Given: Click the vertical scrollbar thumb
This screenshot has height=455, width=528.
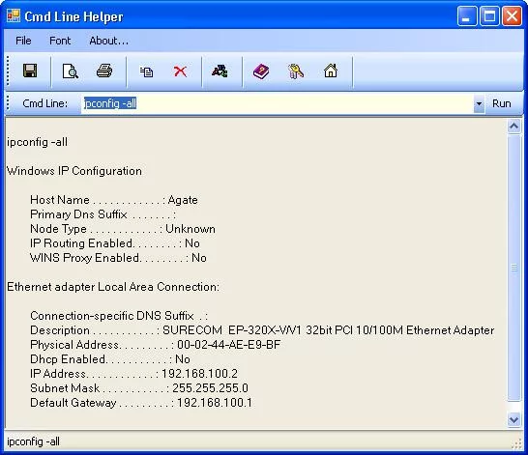Looking at the screenshot, I should coord(513,268).
